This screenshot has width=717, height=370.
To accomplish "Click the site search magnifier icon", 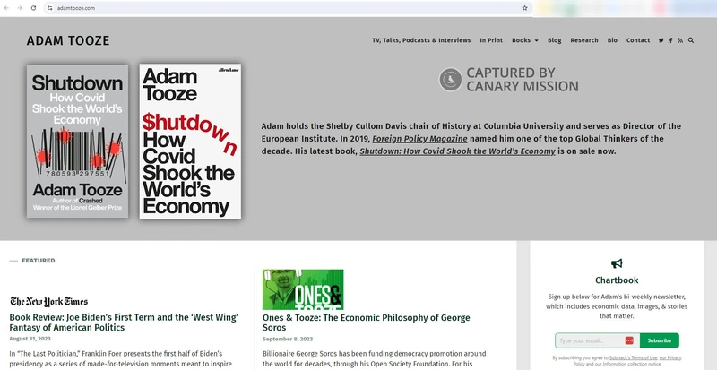I will point(691,40).
